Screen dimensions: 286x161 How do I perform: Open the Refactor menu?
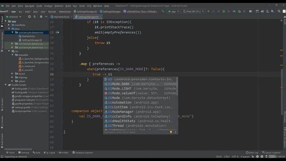pos(59,6)
